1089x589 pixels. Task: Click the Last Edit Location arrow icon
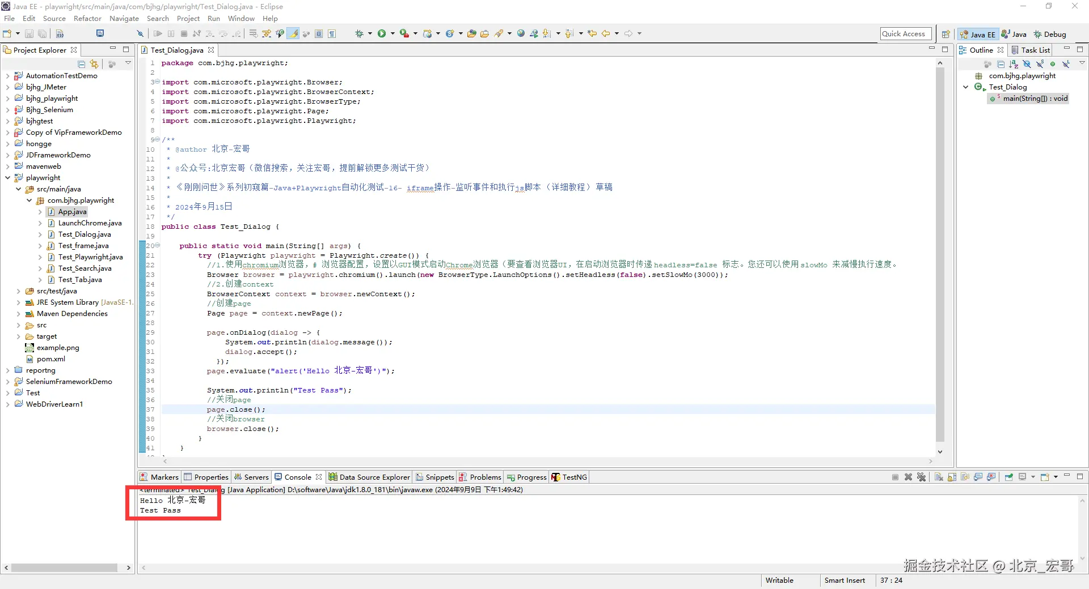tap(592, 33)
